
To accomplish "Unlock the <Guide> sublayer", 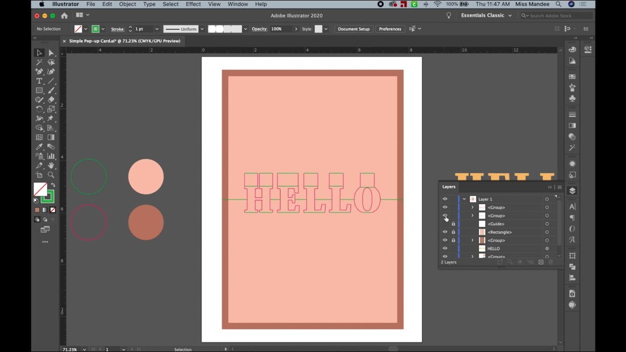I will [x=453, y=224].
